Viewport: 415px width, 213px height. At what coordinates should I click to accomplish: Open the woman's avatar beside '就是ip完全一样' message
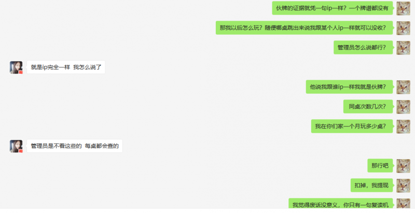[x=16, y=67]
